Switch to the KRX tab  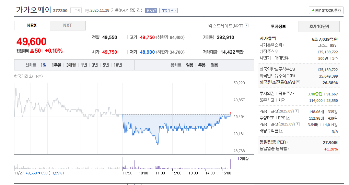coord(32,26)
